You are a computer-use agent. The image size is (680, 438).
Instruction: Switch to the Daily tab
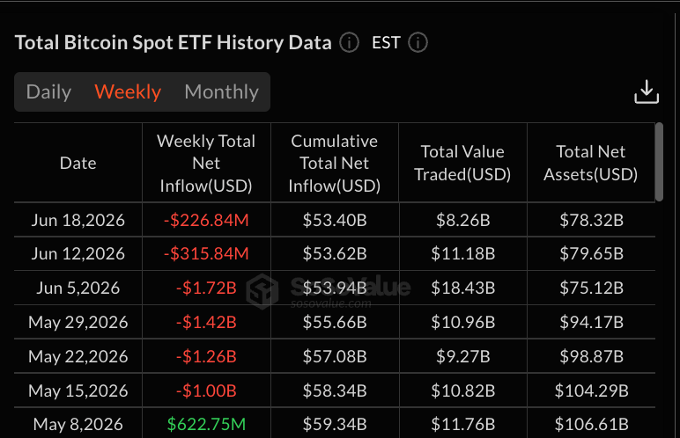48,91
